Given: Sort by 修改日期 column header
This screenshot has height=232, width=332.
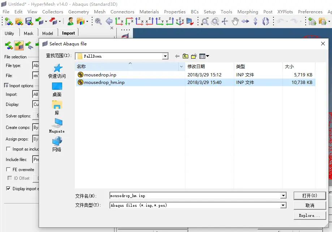Looking at the screenshot, I should click(210, 67).
